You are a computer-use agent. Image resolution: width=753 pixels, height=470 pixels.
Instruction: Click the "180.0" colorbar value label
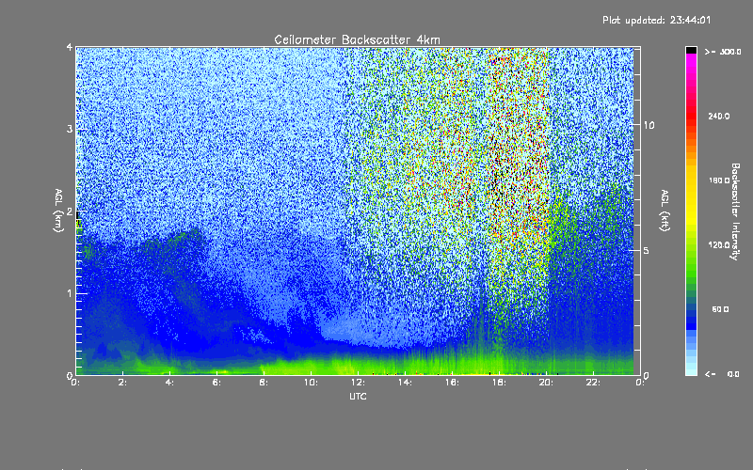719,180
